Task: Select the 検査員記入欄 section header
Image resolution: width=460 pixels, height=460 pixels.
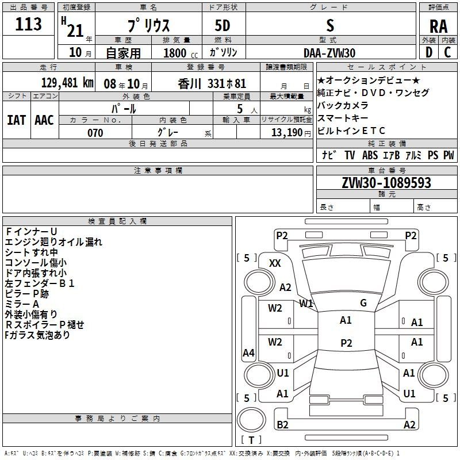Action: coord(117,221)
